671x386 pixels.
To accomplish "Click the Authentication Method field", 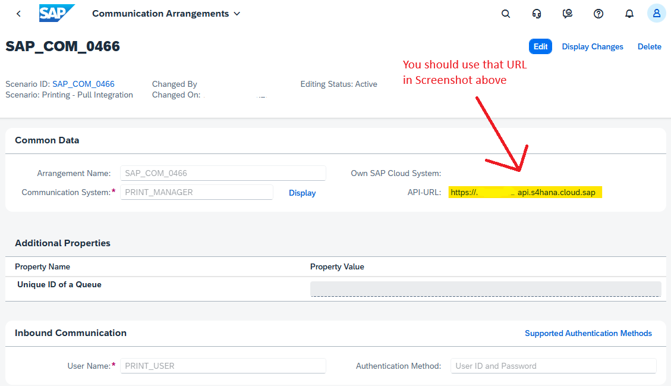I will 553,366.
